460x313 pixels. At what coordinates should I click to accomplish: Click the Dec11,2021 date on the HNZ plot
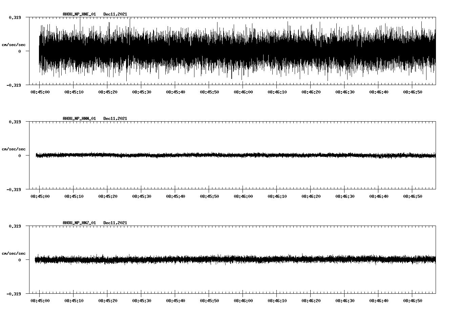115,223
